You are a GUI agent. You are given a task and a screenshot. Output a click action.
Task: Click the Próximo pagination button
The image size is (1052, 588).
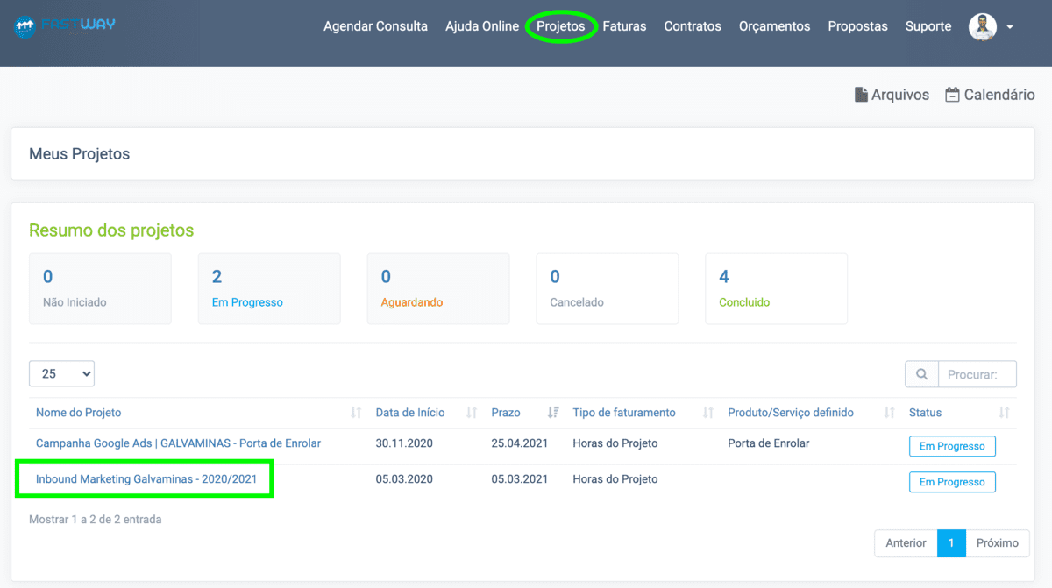(997, 543)
